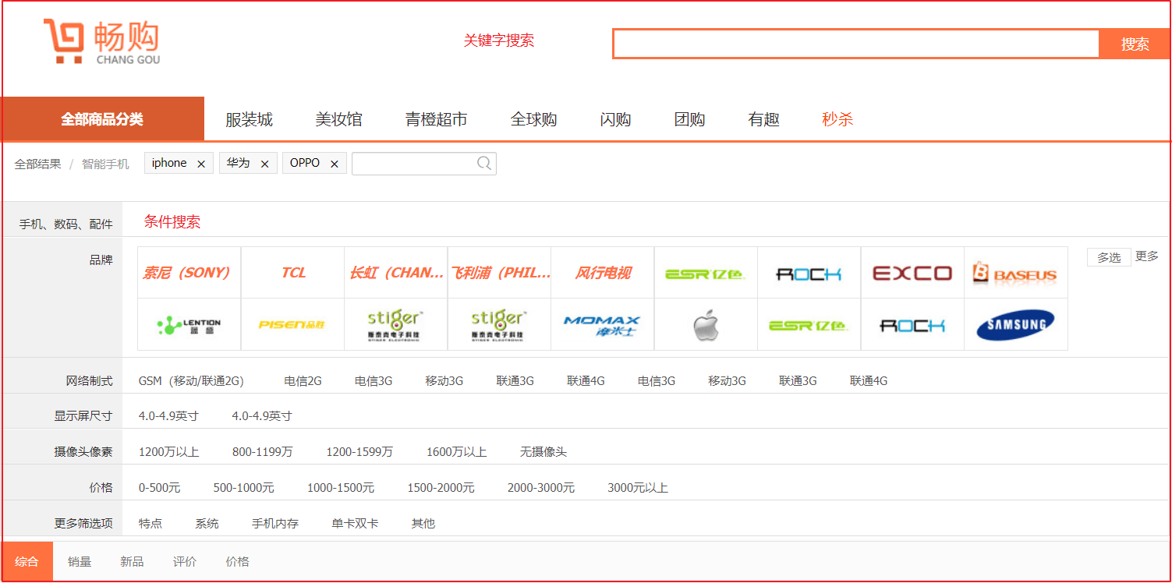The height and width of the screenshot is (583, 1172).
Task: Expand the 手机内存 filter option
Action: [x=275, y=524]
